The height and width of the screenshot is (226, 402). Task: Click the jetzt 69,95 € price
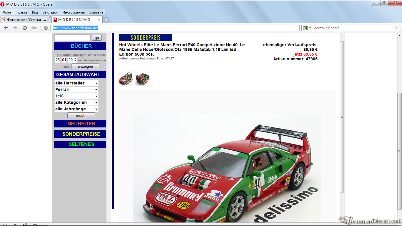[x=305, y=54]
